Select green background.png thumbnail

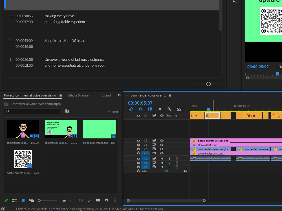(x=99, y=129)
